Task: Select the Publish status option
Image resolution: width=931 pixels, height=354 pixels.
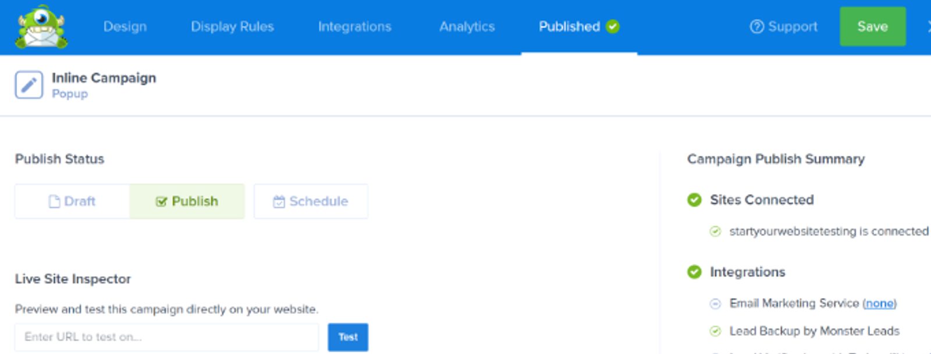Action: coord(187,201)
